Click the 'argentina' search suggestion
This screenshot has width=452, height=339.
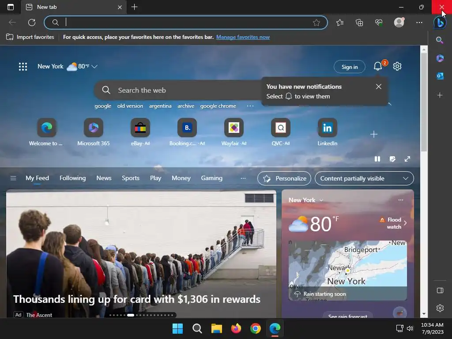[160, 106]
